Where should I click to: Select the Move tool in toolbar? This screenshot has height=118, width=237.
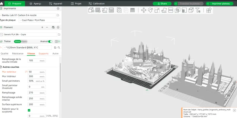point(144,10)
